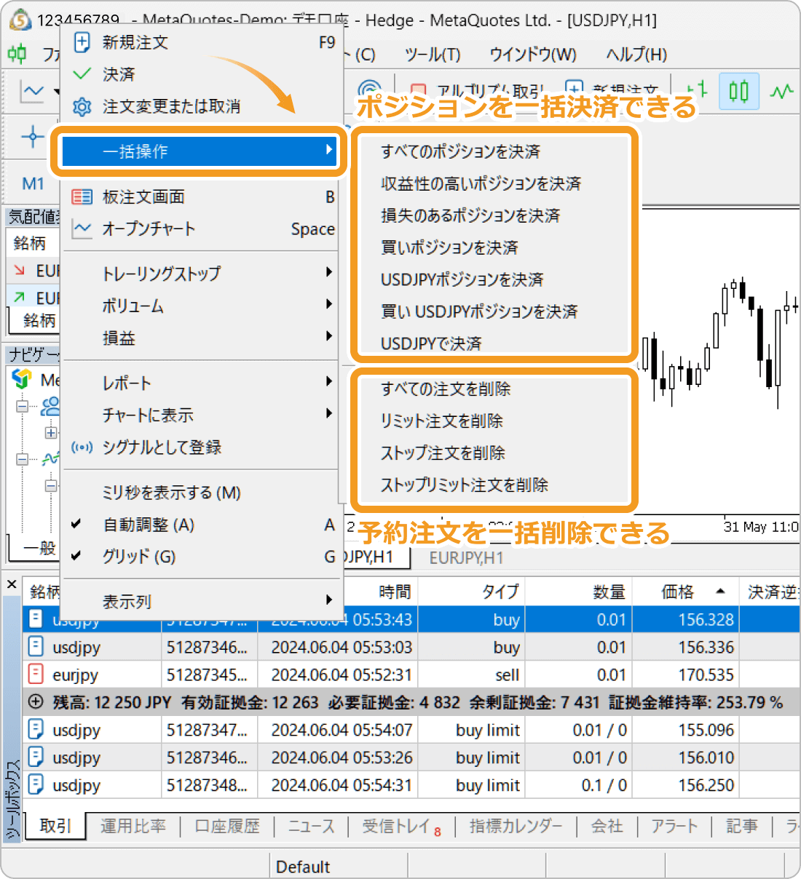Select the line chart toolbar icon
The image size is (801, 879).
[783, 92]
